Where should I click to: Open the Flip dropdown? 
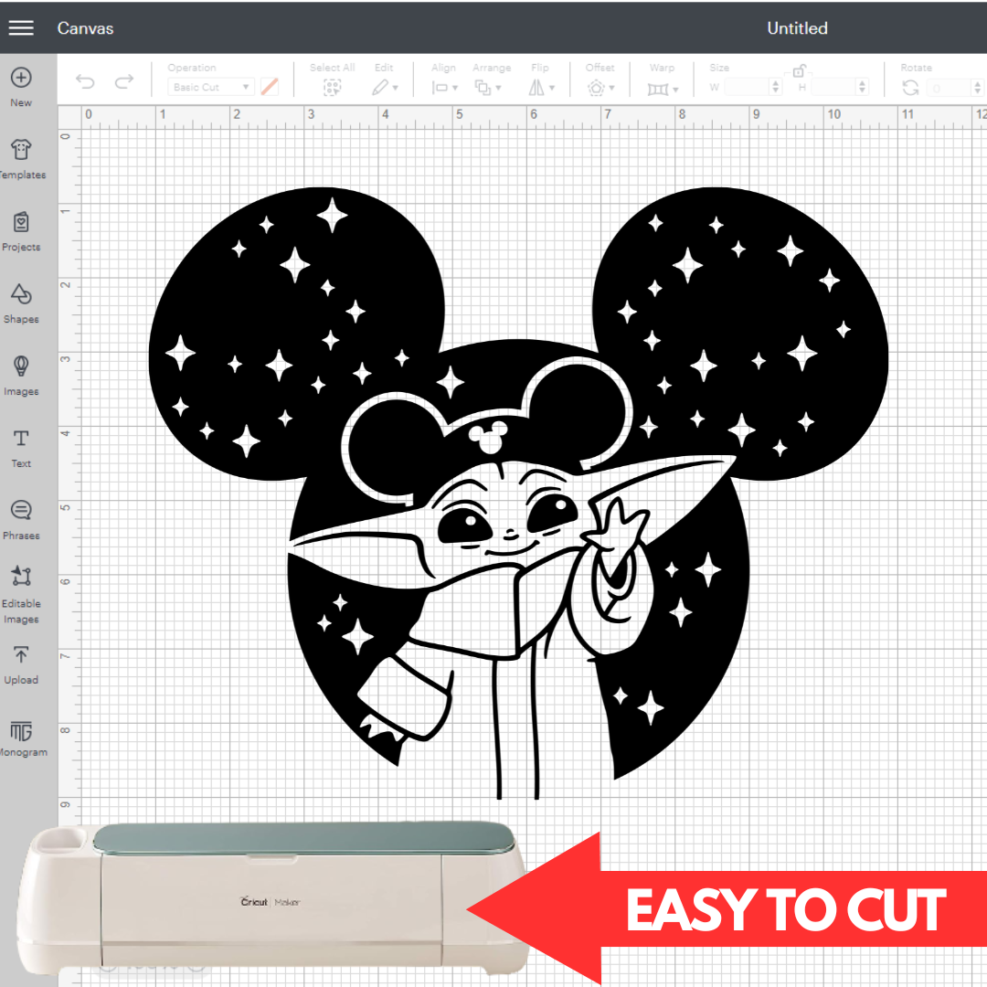pos(541,88)
